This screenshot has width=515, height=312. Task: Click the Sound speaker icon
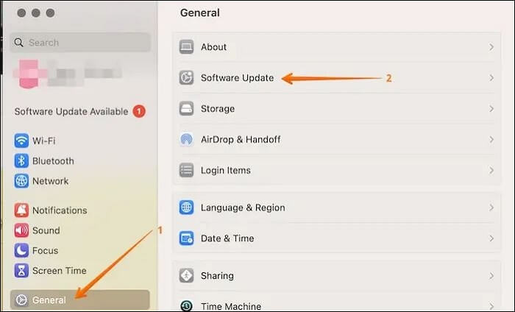point(21,230)
